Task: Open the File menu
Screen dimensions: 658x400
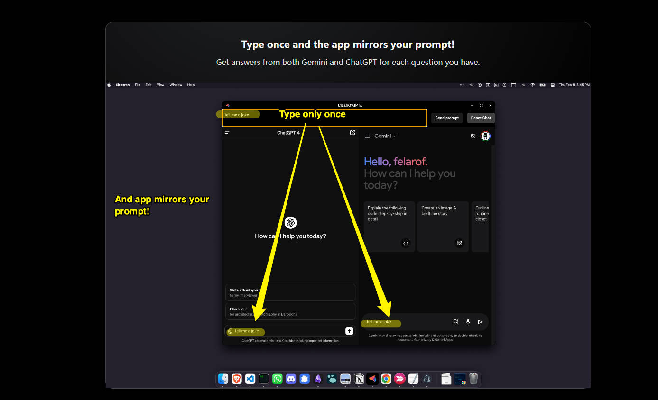Action: [138, 85]
